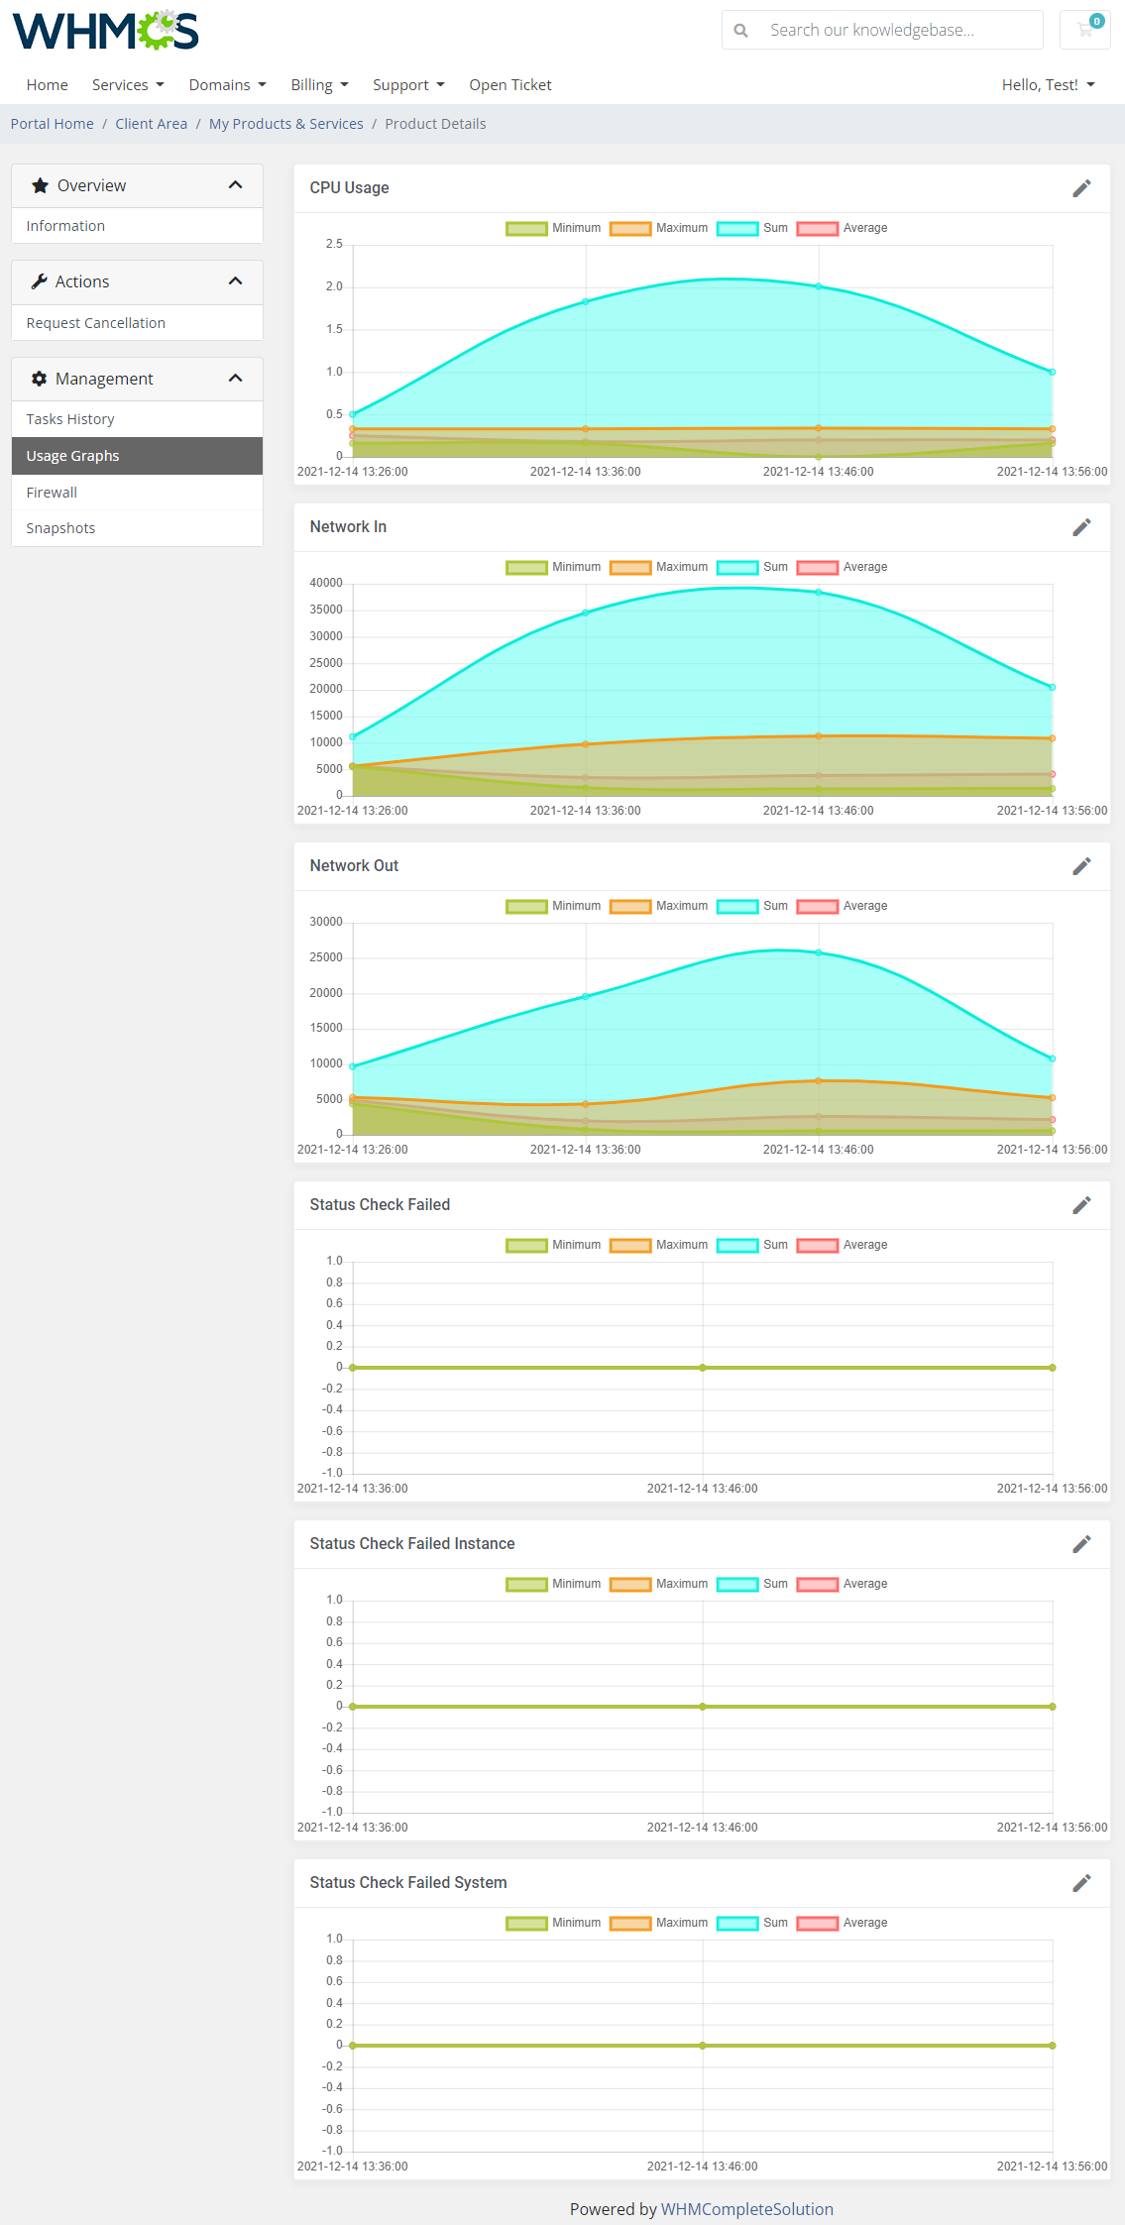1125x2225 pixels.
Task: Hide Average series in Network Out legend
Action: click(842, 906)
